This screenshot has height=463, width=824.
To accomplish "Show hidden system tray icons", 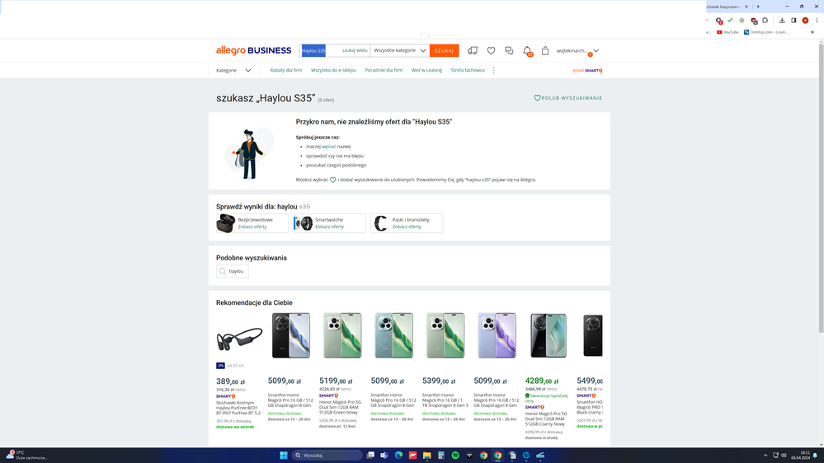I will (x=765, y=455).
